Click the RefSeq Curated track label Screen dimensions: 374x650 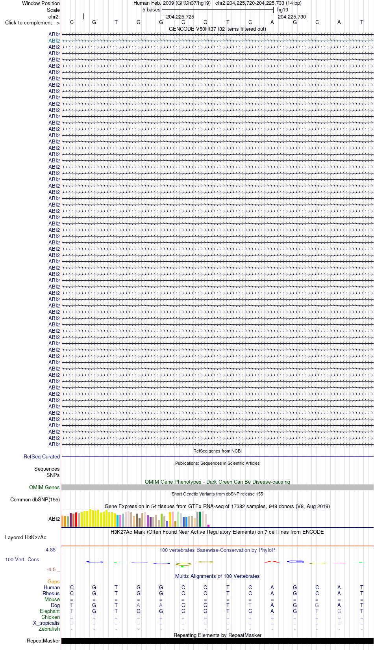[x=42, y=456]
